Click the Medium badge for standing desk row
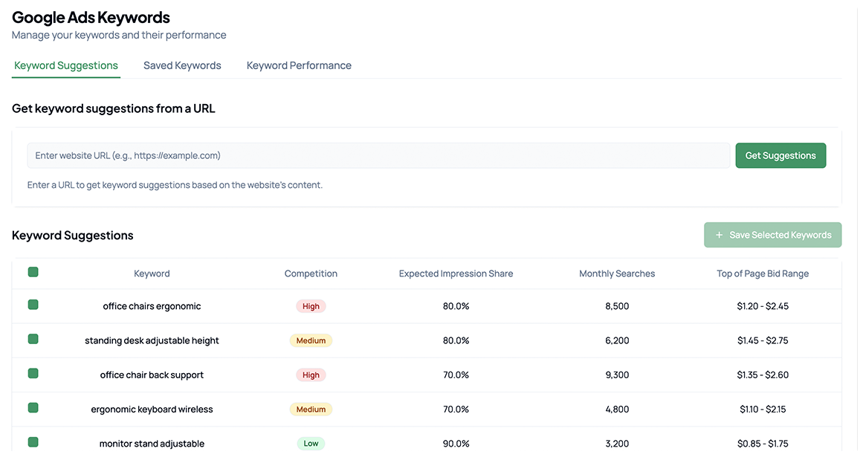This screenshot has height=457, width=860. pyautogui.click(x=311, y=340)
